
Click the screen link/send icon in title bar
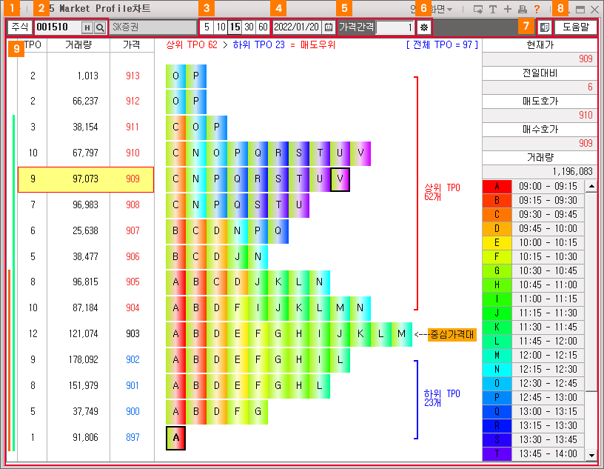point(477,9)
